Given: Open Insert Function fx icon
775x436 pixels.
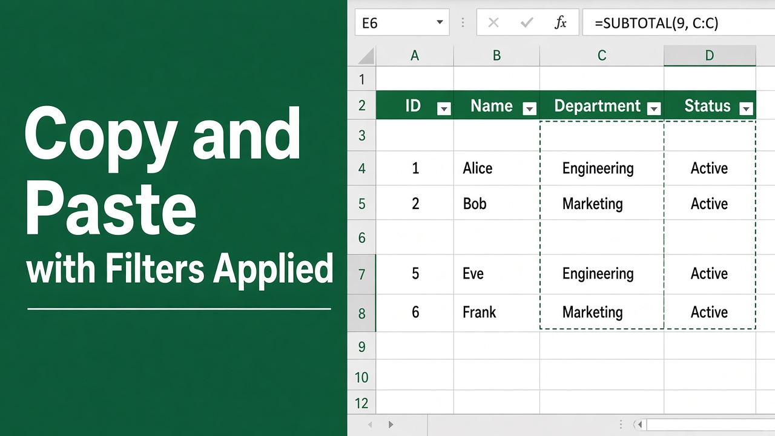Looking at the screenshot, I should click(561, 23).
